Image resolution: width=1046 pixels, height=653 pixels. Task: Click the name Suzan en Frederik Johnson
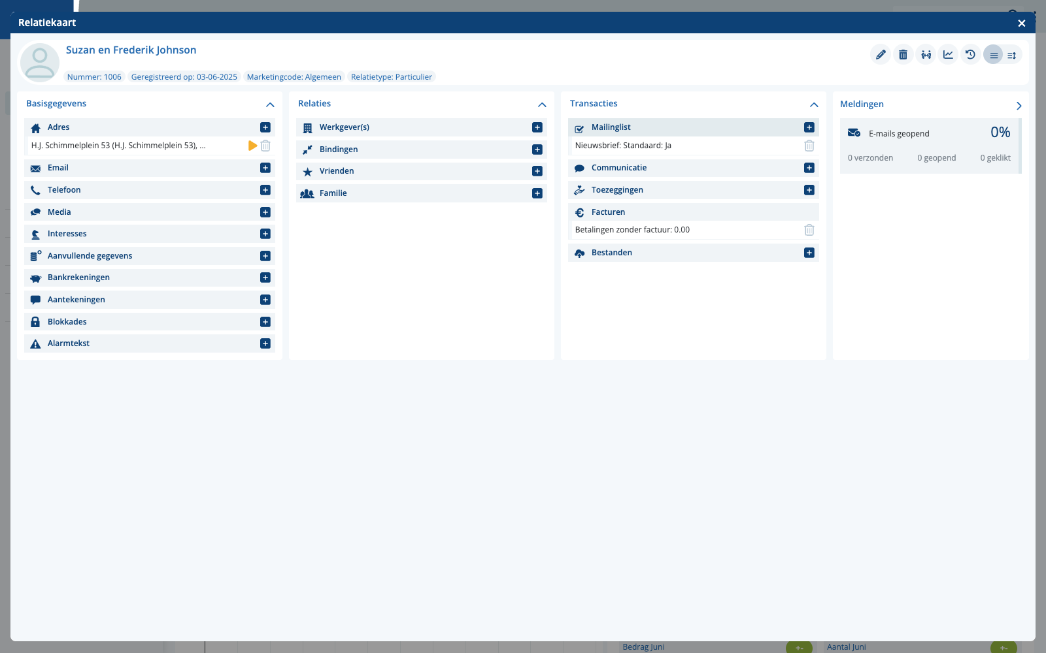click(x=131, y=50)
